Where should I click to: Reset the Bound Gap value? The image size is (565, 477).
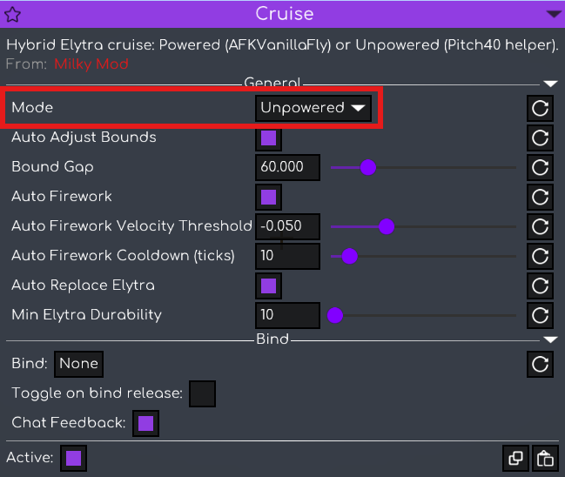pos(540,167)
